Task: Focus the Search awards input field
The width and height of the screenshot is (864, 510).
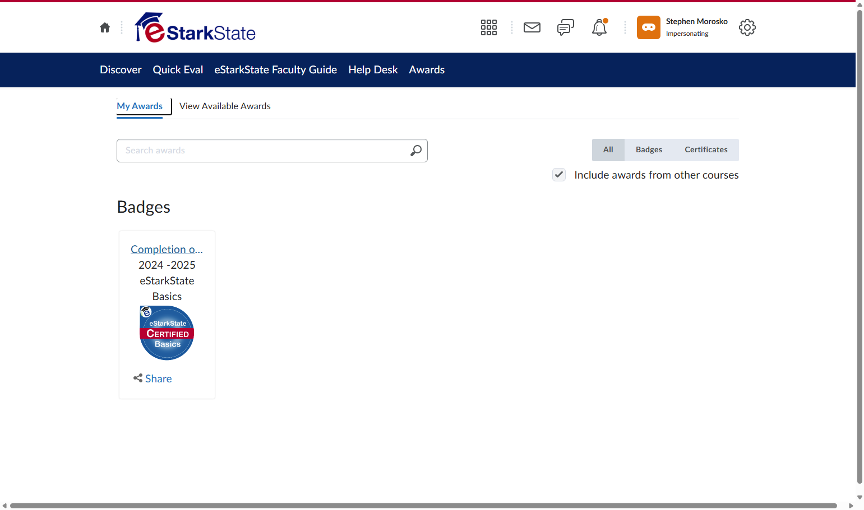Action: coord(272,151)
